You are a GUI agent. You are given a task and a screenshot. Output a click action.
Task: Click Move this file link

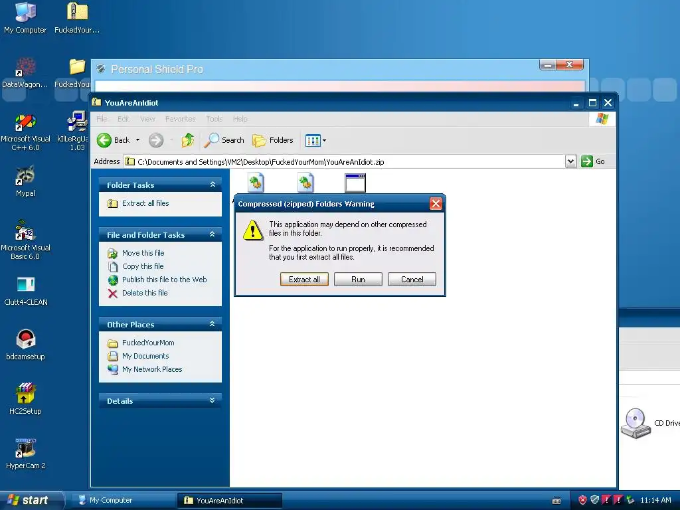(143, 253)
